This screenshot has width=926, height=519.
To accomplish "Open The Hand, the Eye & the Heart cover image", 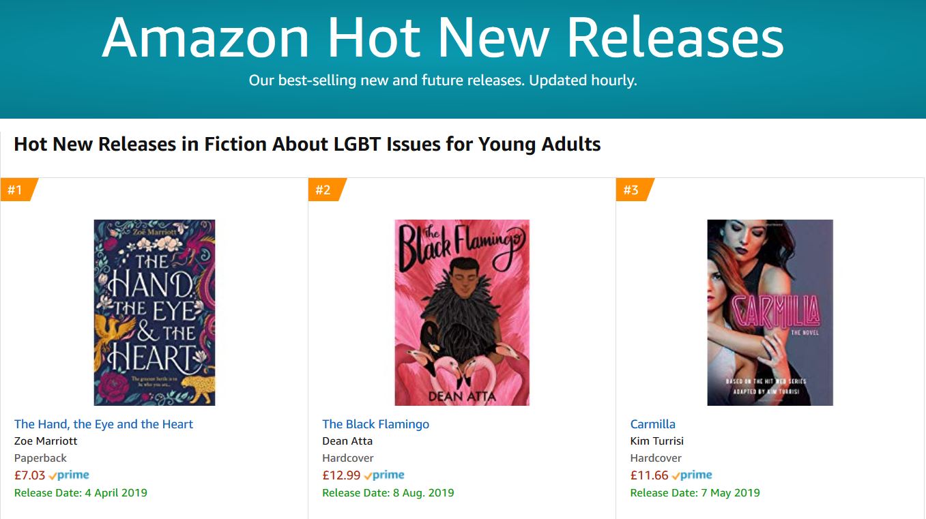I will coord(154,312).
